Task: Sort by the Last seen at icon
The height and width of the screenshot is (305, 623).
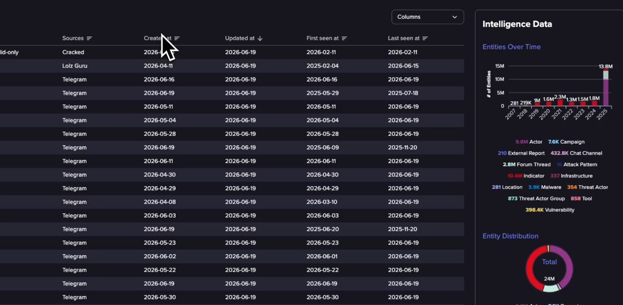Action: [425, 38]
